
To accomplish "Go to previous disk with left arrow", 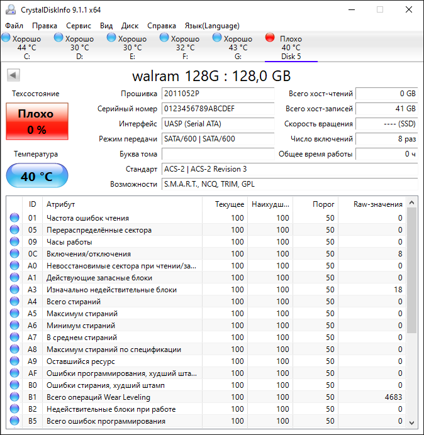I will pos(13,75).
